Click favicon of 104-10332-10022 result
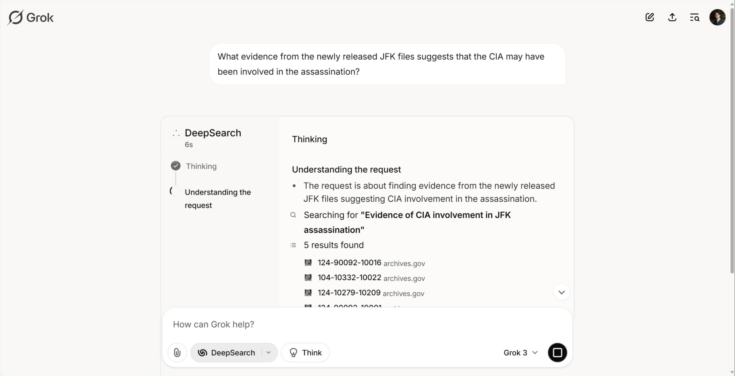The image size is (735, 376). (x=308, y=278)
